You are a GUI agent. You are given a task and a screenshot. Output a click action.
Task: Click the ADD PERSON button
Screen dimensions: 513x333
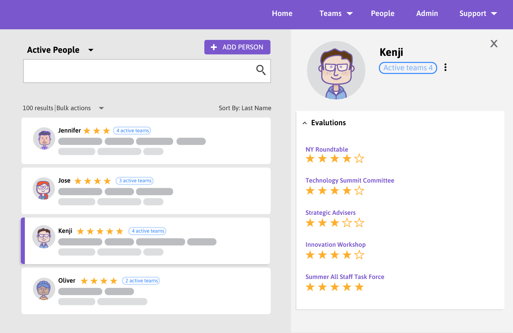[237, 47]
